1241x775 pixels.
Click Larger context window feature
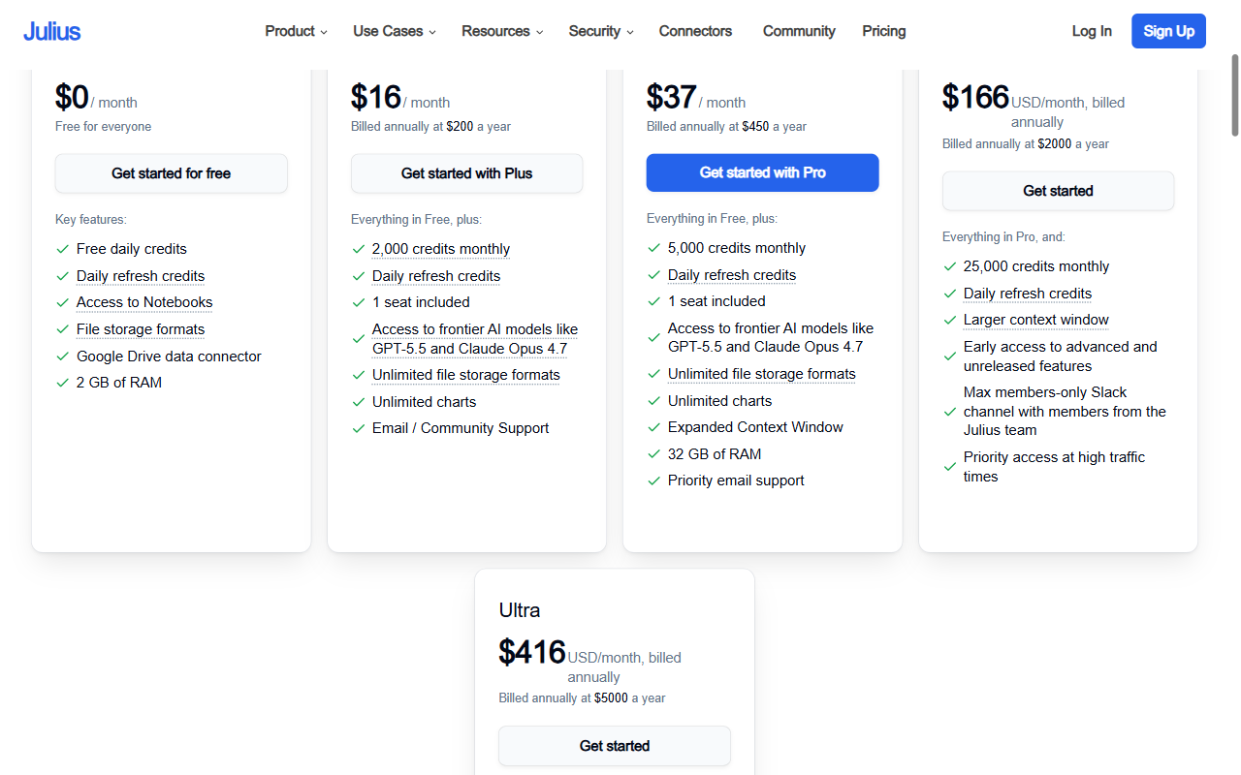tap(1036, 320)
